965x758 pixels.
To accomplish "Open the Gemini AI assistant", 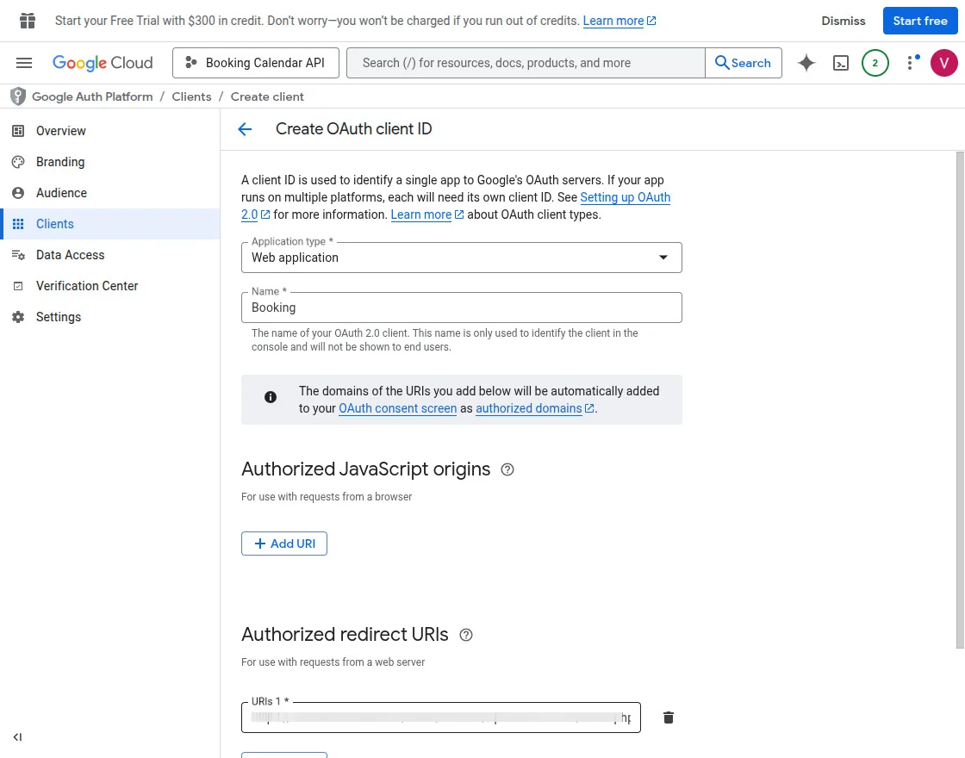I will 806,62.
